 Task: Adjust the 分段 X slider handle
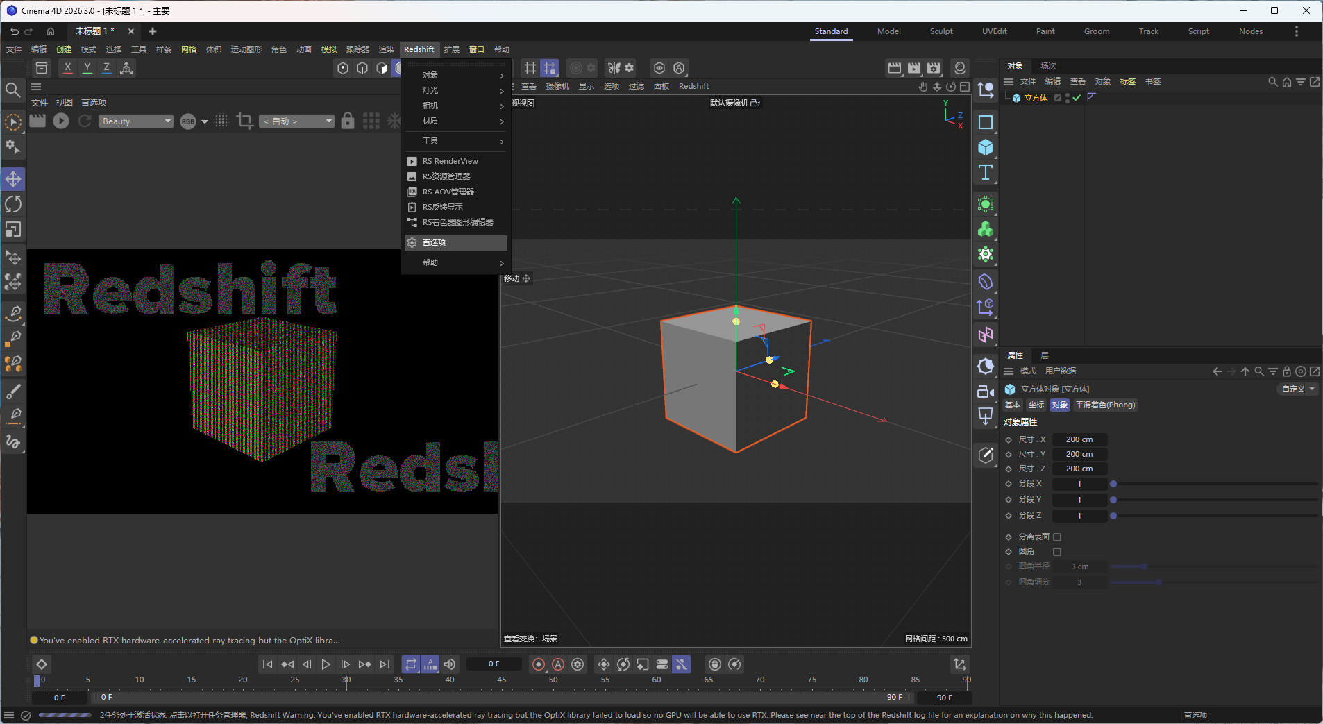point(1113,484)
